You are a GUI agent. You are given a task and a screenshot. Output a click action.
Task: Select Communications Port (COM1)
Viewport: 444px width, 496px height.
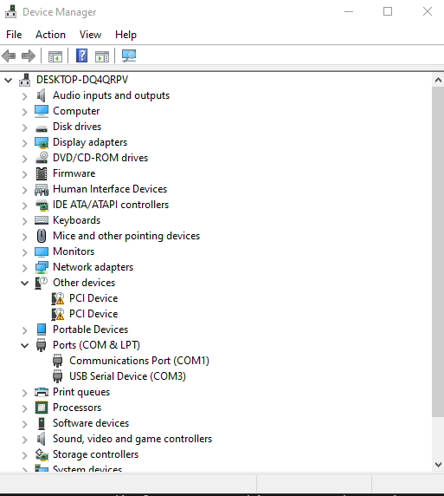tap(139, 361)
